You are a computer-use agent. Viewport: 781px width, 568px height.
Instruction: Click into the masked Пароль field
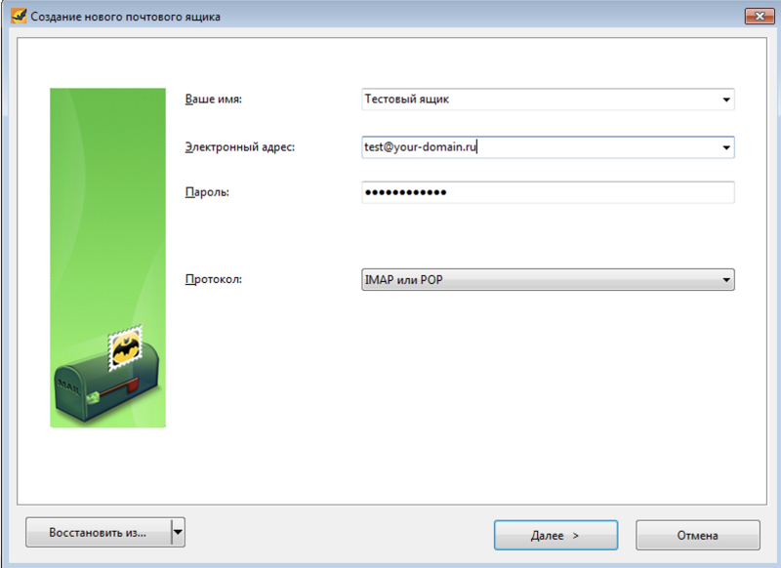point(547,193)
